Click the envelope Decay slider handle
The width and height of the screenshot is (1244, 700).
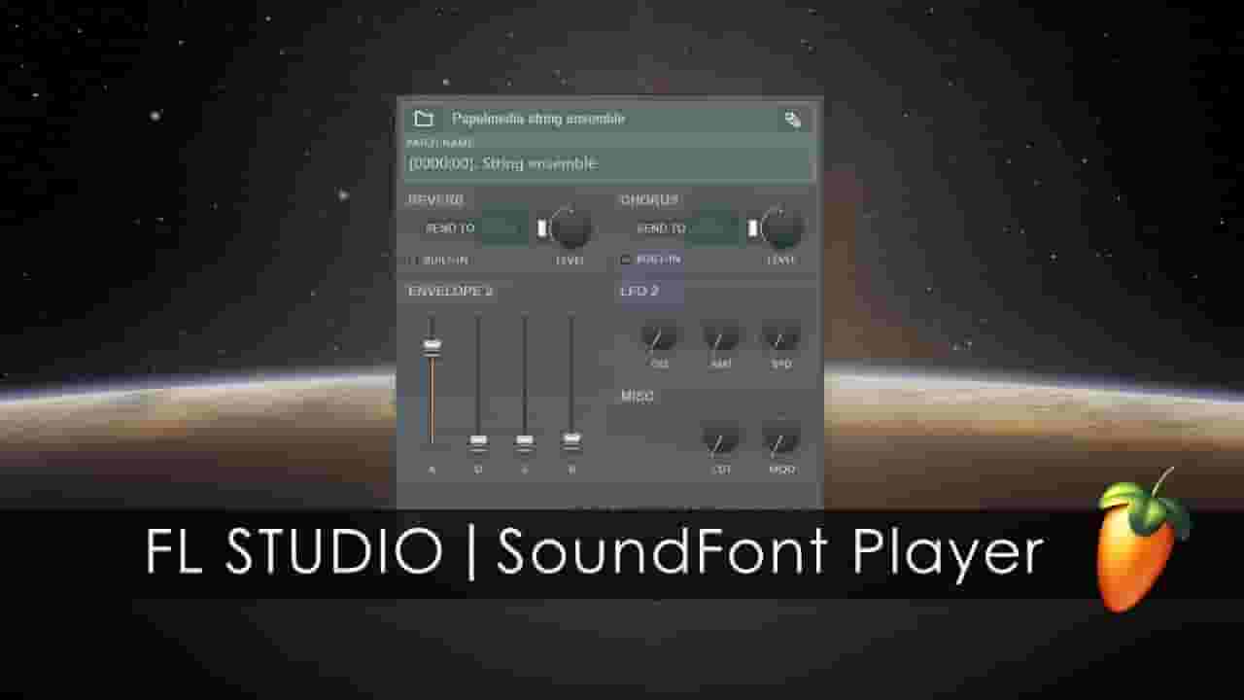pos(478,442)
